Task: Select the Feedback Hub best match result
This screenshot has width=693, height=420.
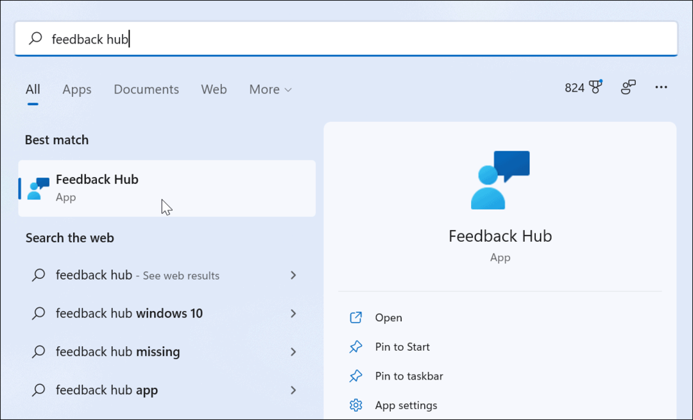Action: point(167,188)
